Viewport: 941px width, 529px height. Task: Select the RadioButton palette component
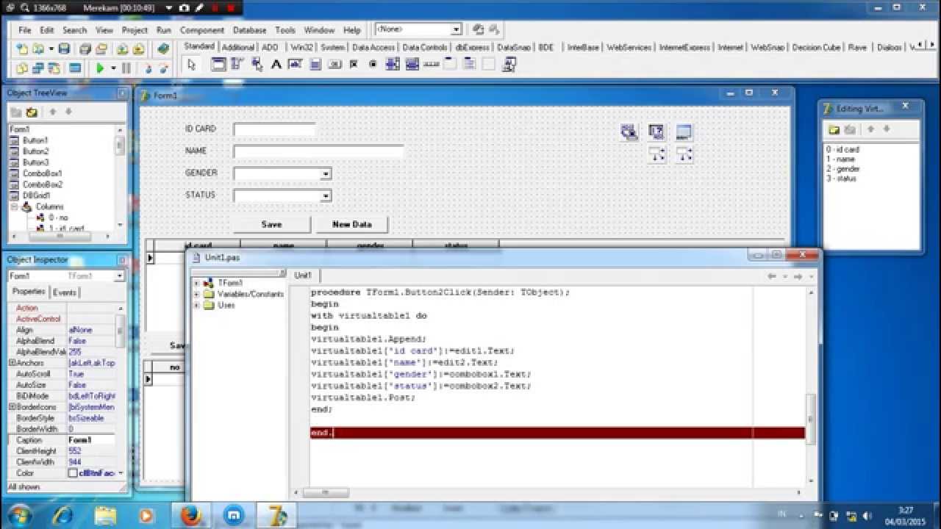click(373, 65)
